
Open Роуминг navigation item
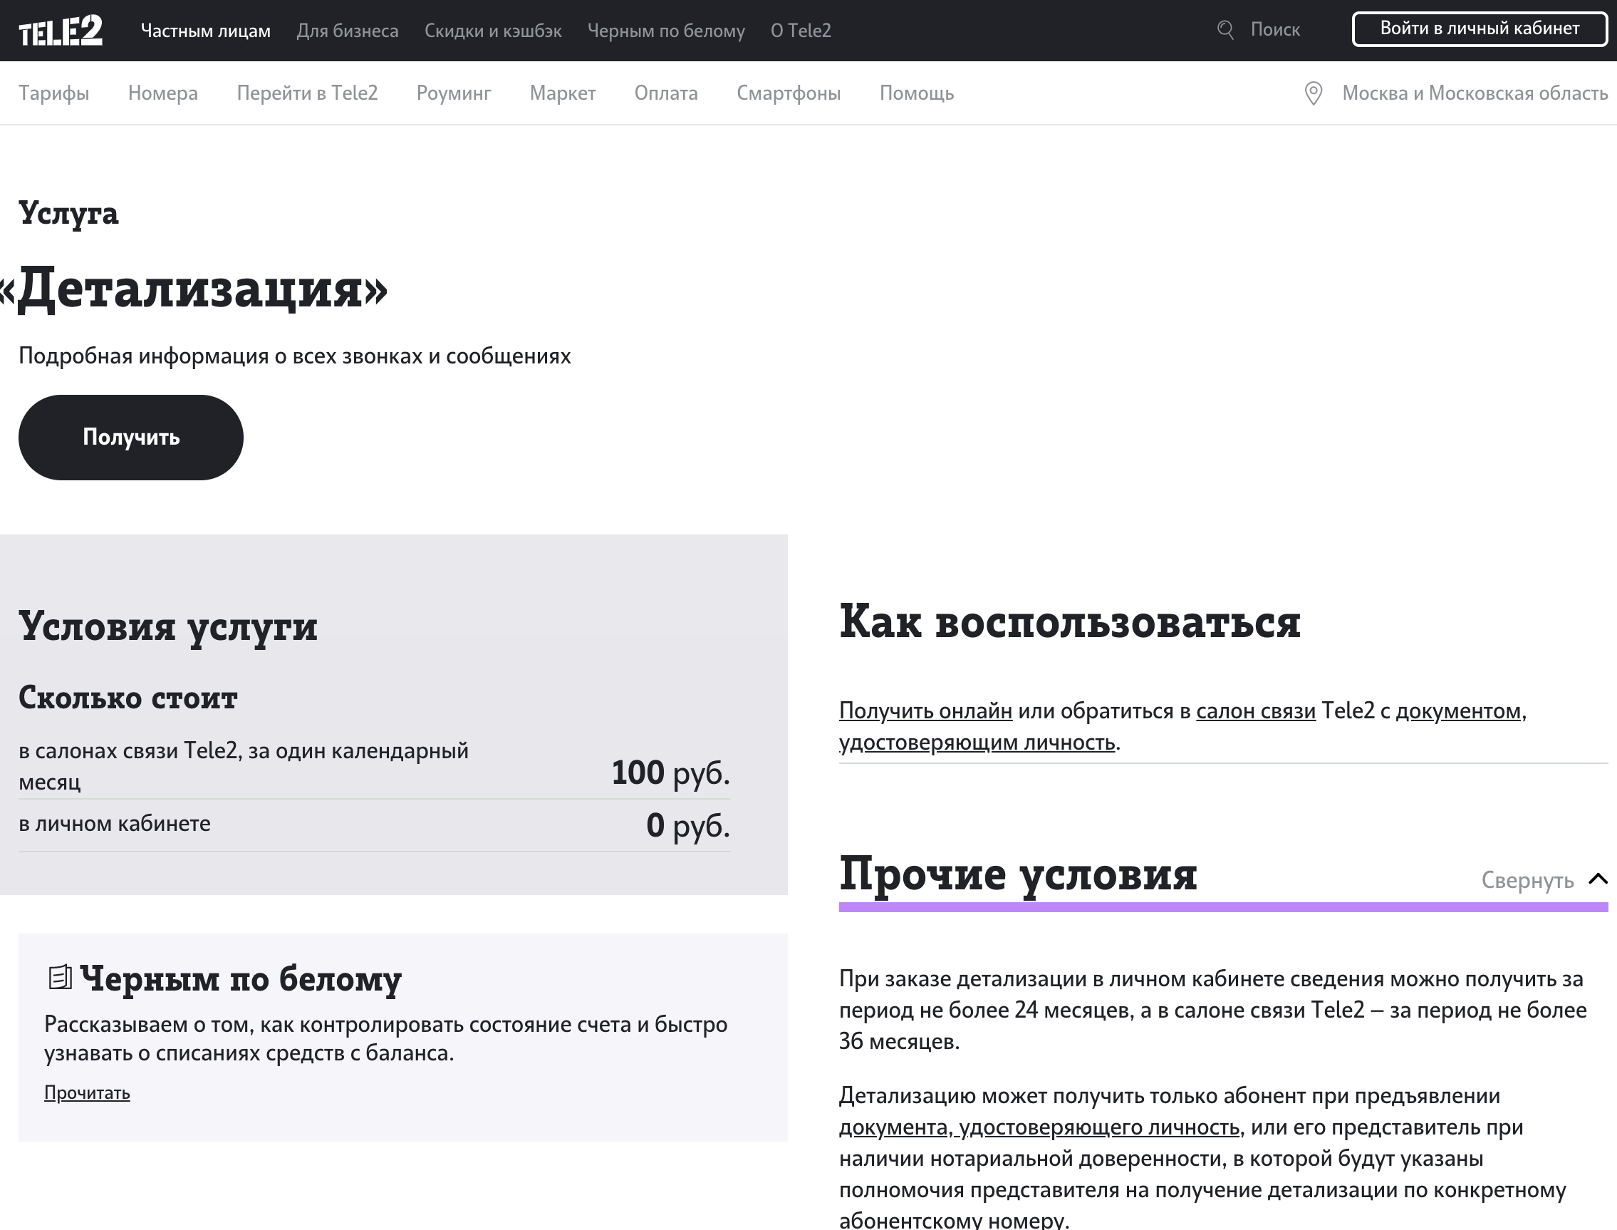[454, 93]
